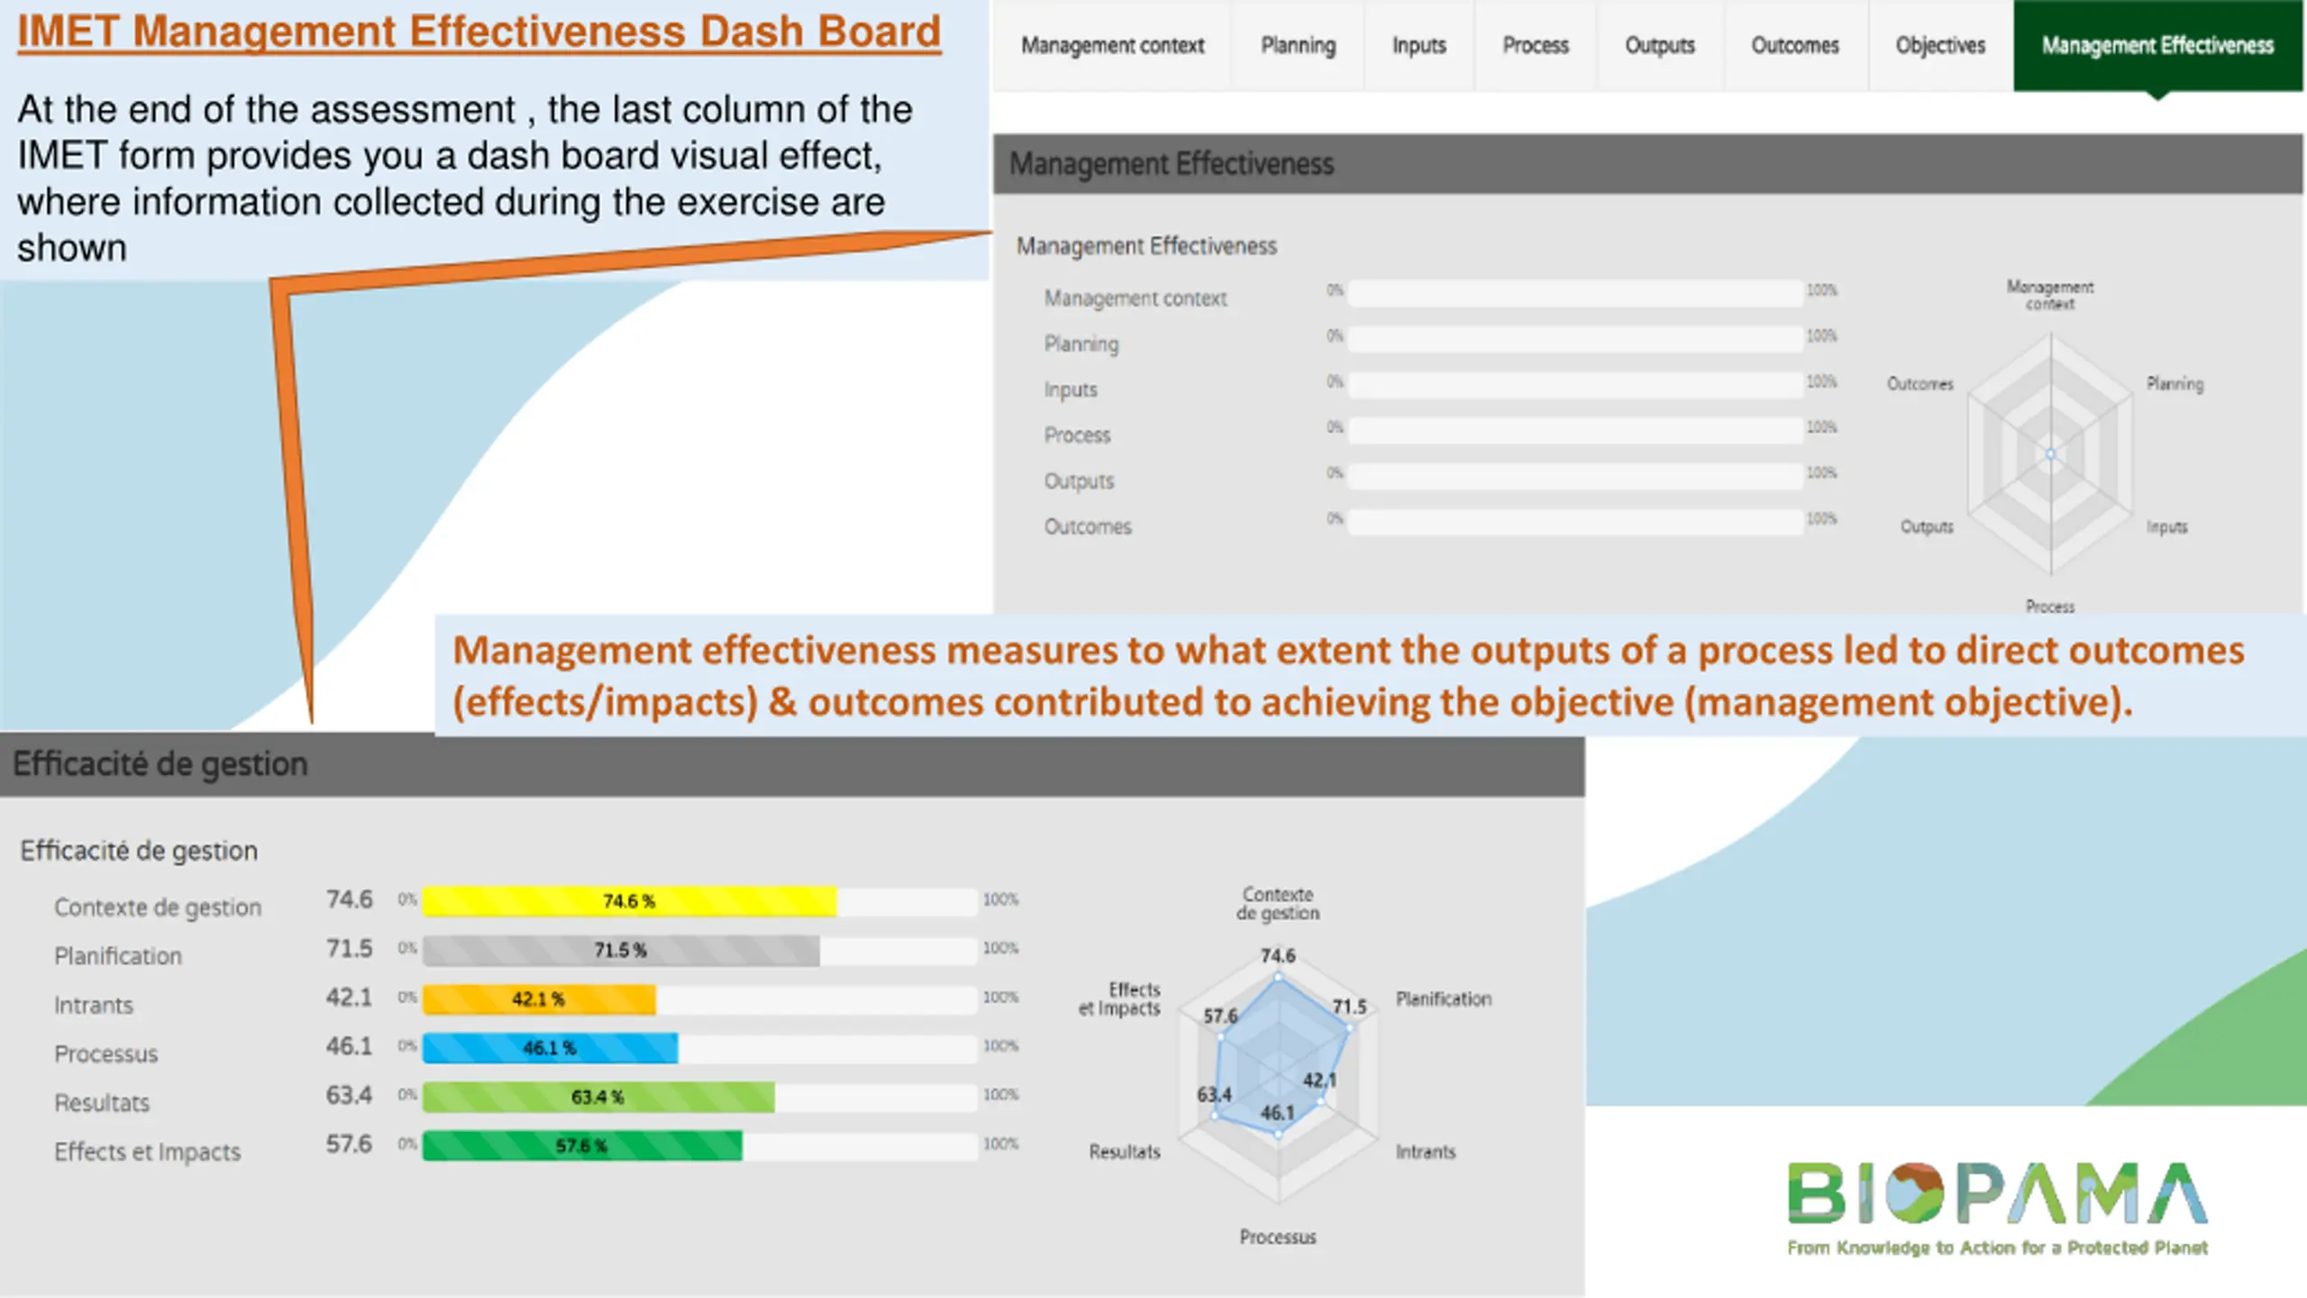Click the 57.6 score beside Effects et Impacts
Screen dimensions: 2307x1298
coord(349,1144)
